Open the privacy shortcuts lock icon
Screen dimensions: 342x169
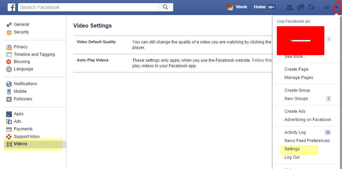click(327, 7)
